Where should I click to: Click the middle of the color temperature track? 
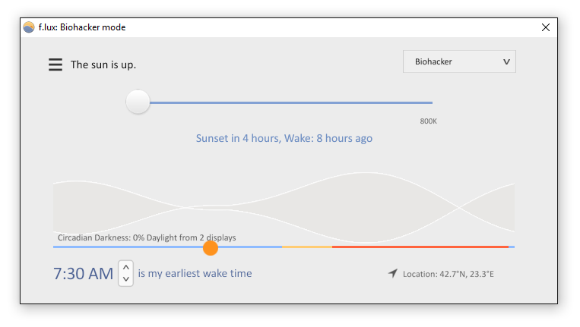coord(285,102)
